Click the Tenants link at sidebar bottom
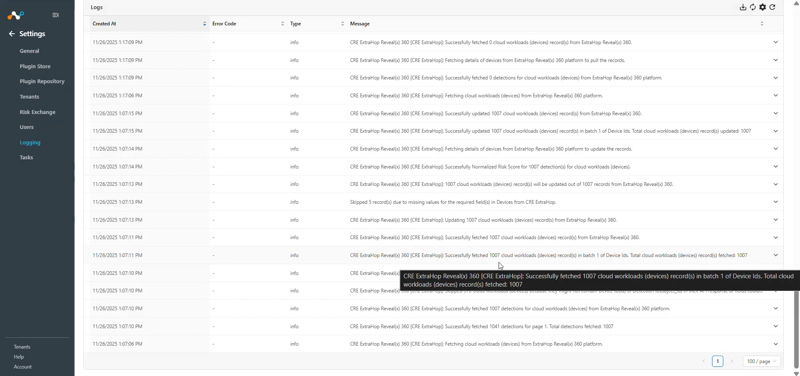Image resolution: width=800 pixels, height=376 pixels. pos(22,347)
